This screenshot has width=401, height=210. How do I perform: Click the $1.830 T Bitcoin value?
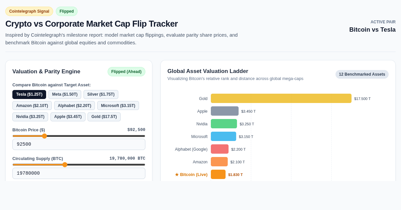click(236, 175)
